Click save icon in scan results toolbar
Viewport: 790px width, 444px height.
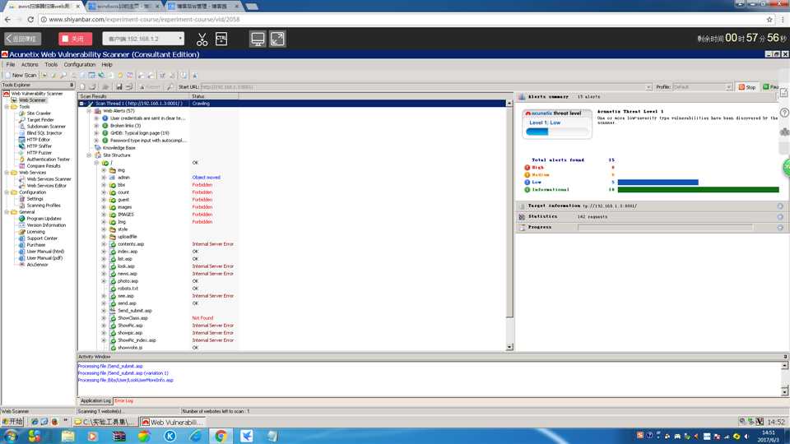[119, 86]
